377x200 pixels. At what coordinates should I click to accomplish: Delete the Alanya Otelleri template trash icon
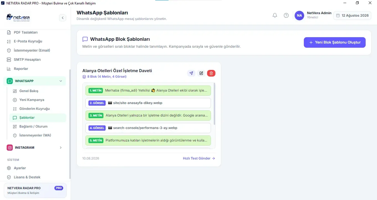[x=211, y=73]
